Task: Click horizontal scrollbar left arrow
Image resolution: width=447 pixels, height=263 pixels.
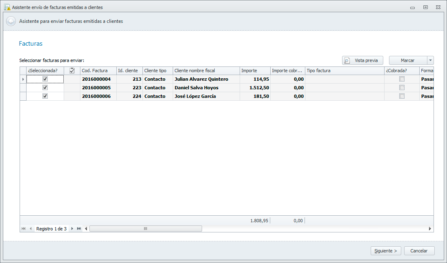Action: [x=86, y=229]
